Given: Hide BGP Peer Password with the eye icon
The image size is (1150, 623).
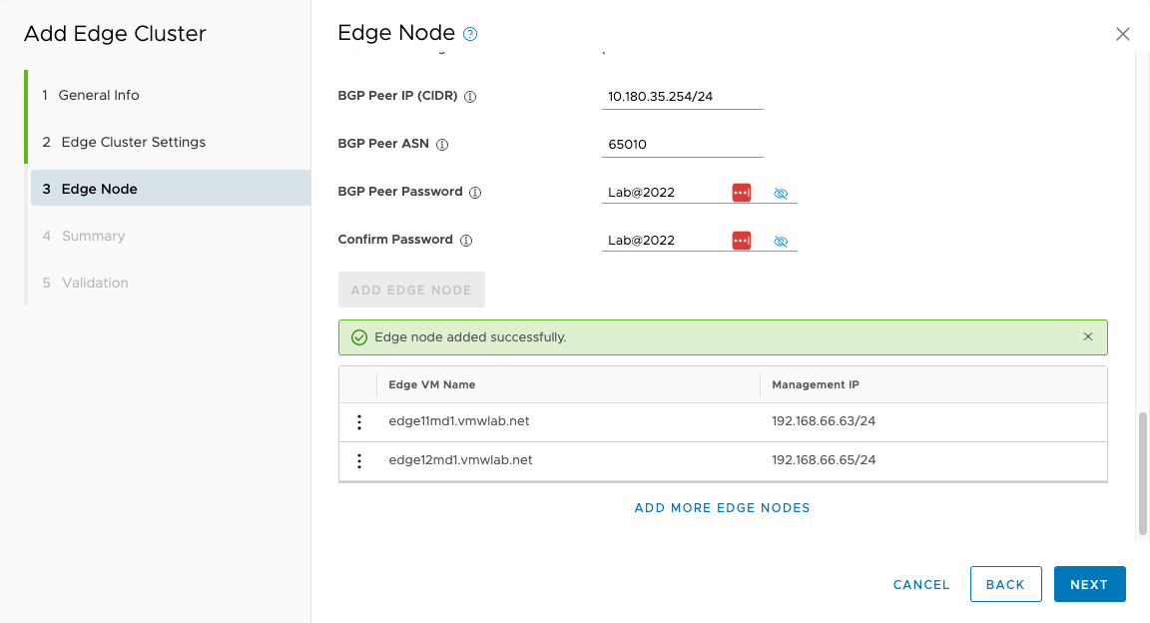Looking at the screenshot, I should click(x=781, y=193).
